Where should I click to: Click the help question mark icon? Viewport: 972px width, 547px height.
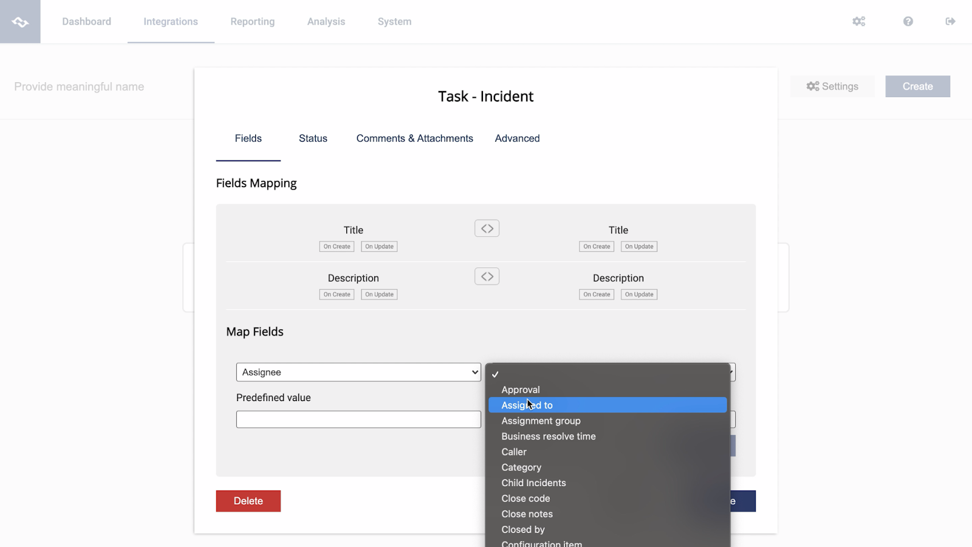pos(908,21)
